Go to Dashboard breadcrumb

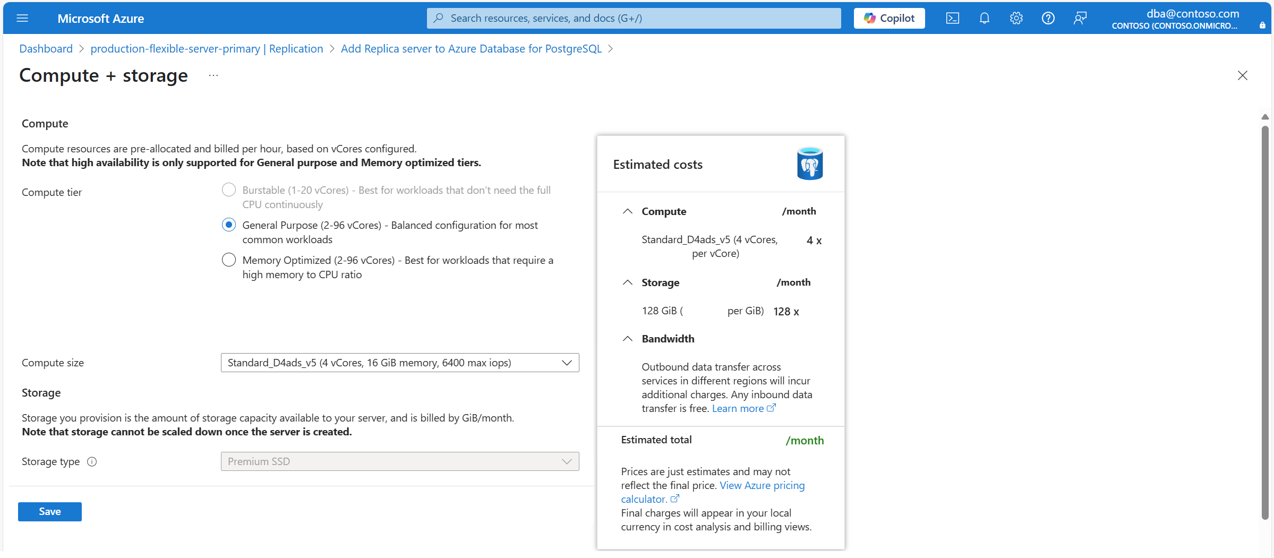(46, 49)
